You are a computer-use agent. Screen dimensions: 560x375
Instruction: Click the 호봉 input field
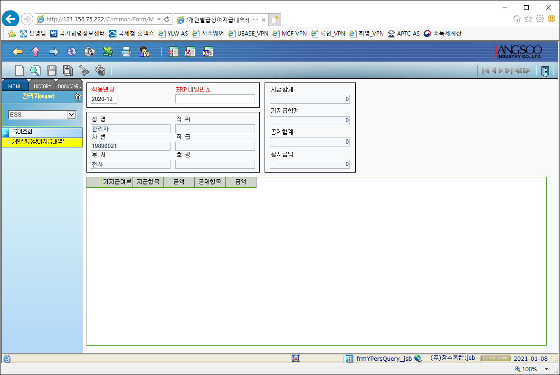215,165
